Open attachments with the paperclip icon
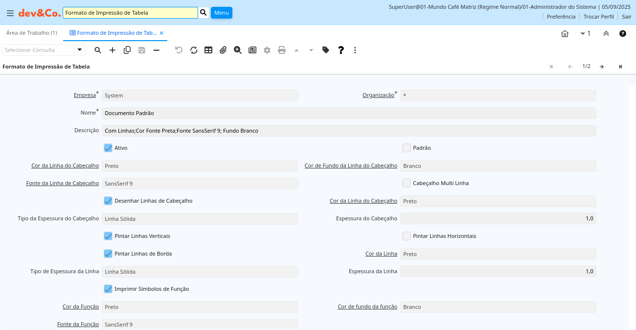 [x=223, y=50]
